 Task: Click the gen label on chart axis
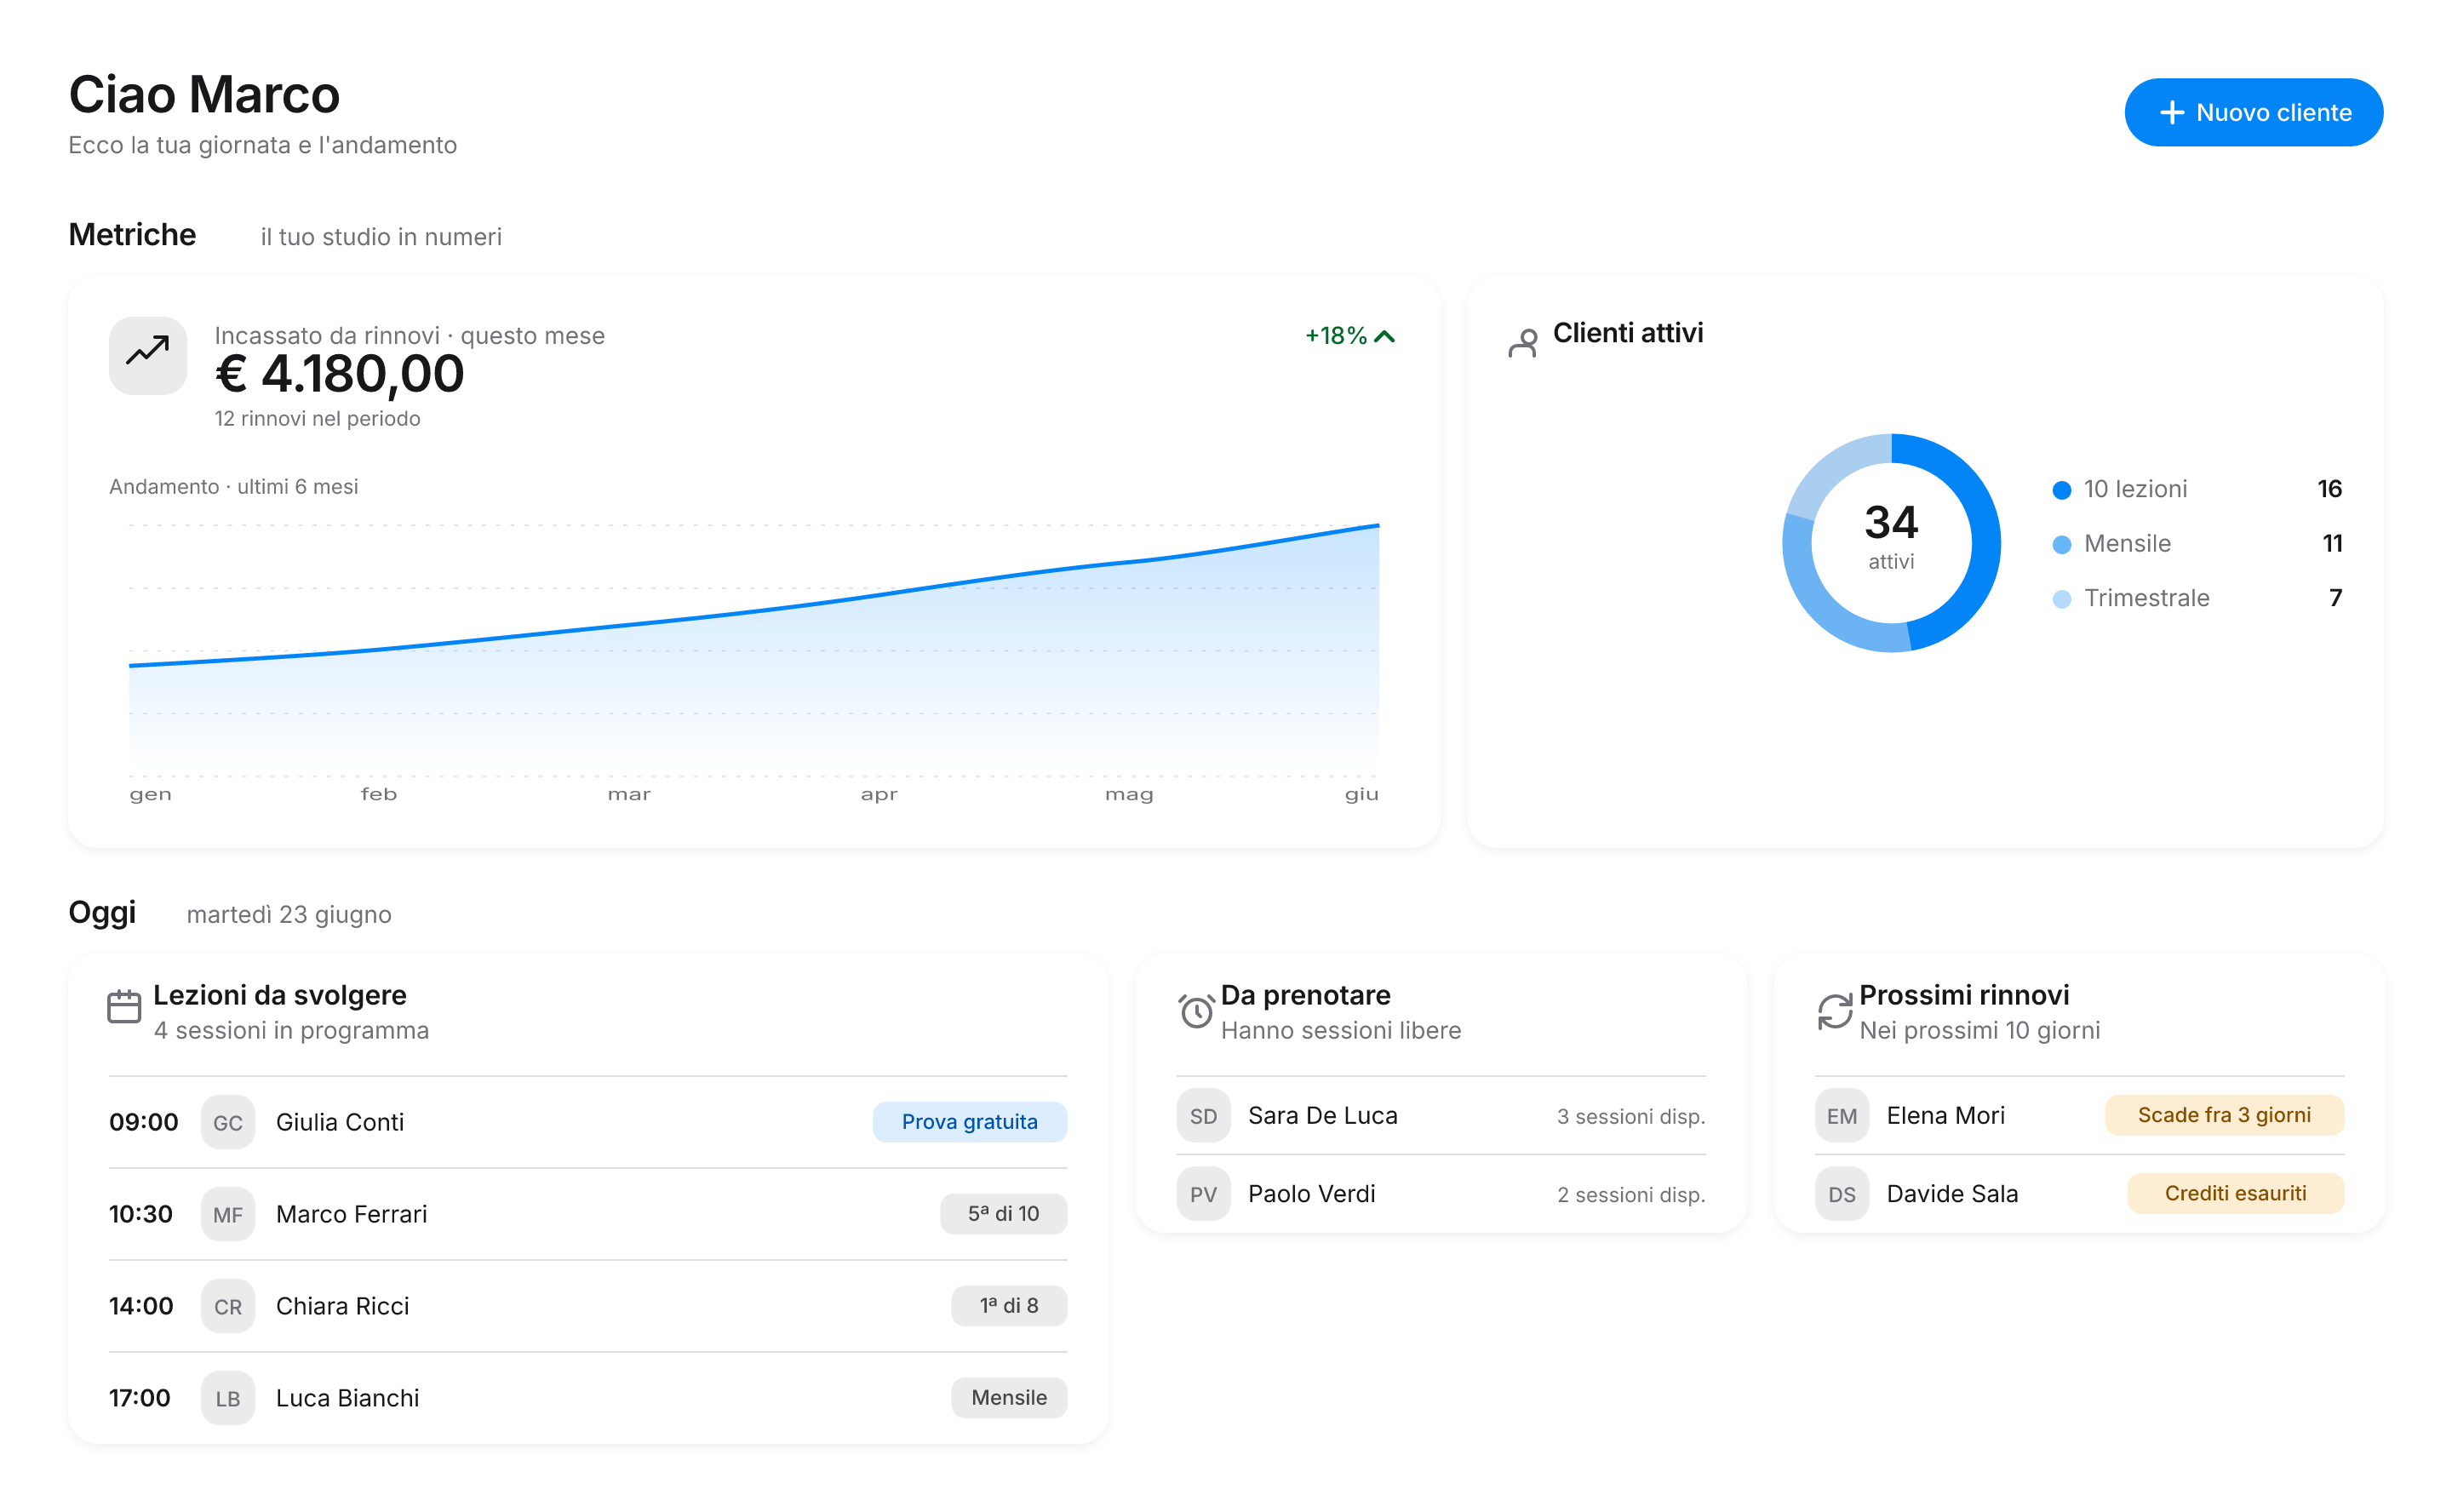[x=150, y=794]
